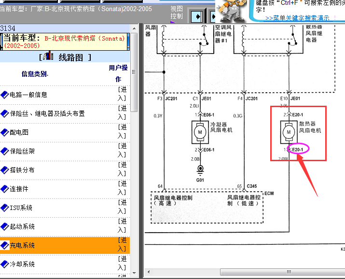345x279 pixels.
Task: Click the left panel scrollbar down arrow
Action: pos(134,273)
